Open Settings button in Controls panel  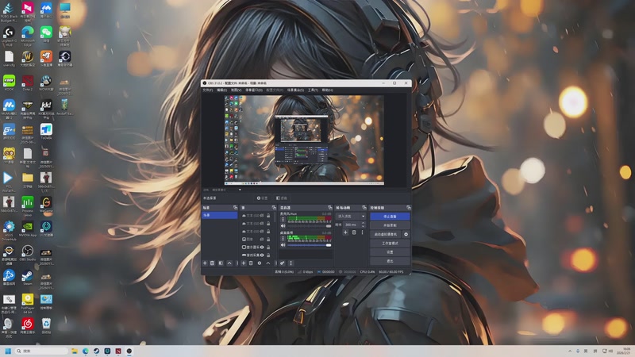click(390, 252)
